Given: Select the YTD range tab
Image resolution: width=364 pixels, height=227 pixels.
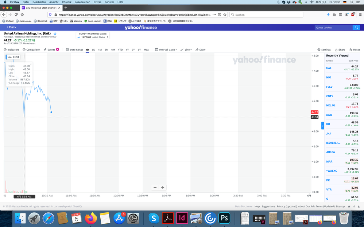Looking at the screenshot, I should (x=120, y=50).
